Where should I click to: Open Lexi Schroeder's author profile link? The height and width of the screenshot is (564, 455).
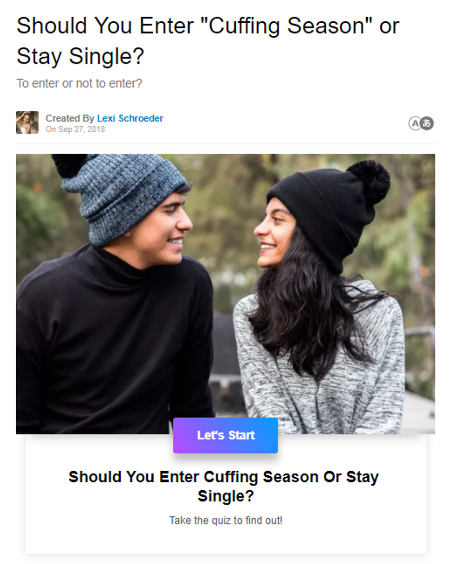pos(130,118)
